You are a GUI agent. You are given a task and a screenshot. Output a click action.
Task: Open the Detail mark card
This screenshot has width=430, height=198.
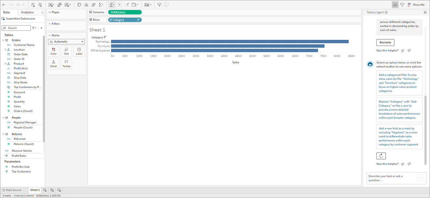[54, 64]
